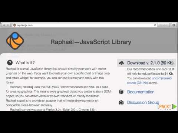Image resolution: width=178 pixels, height=133 pixels.
Task: Click the Documentation book icon
Action: click(121, 92)
